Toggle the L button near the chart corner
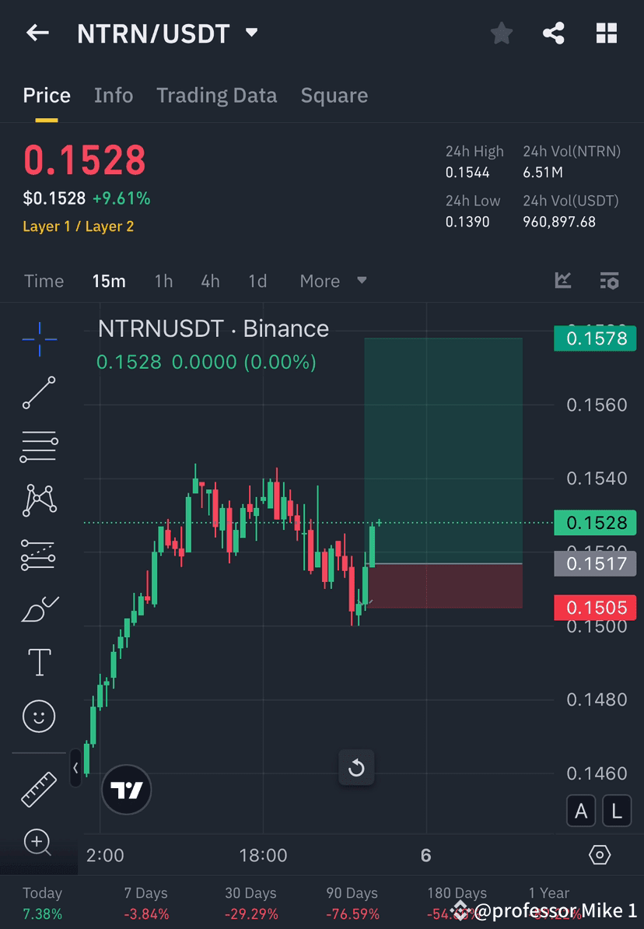Viewport: 644px width, 929px height. pos(617,811)
